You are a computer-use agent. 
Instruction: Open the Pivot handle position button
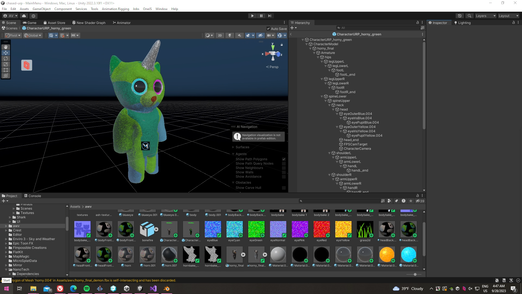point(13,35)
